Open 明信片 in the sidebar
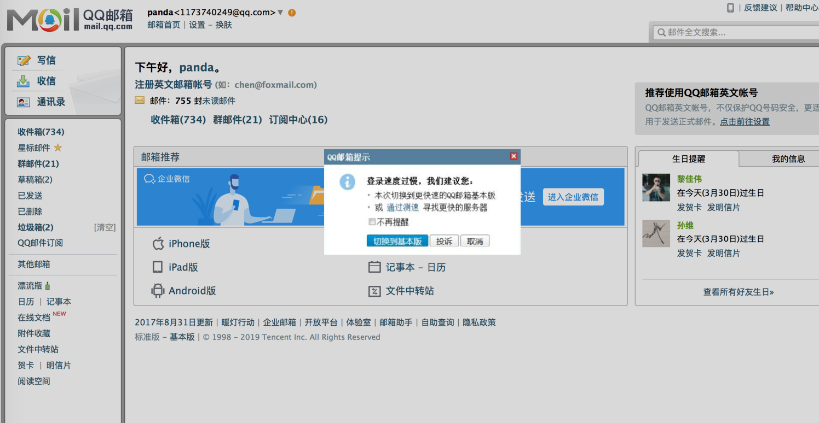819x423 pixels. coord(59,365)
